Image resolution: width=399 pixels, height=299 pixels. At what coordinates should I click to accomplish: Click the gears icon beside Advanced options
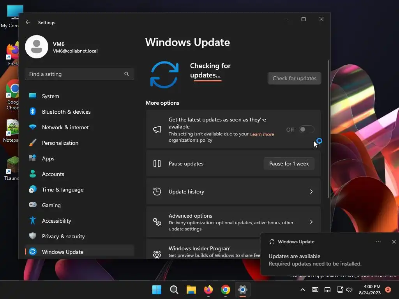click(157, 222)
